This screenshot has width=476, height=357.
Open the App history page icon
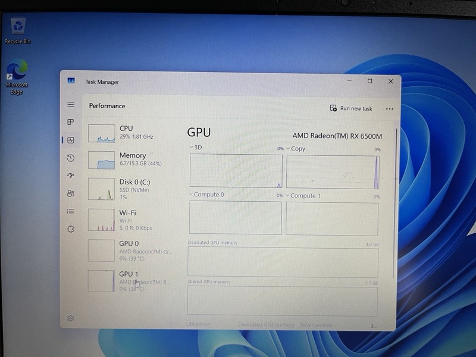tap(71, 158)
